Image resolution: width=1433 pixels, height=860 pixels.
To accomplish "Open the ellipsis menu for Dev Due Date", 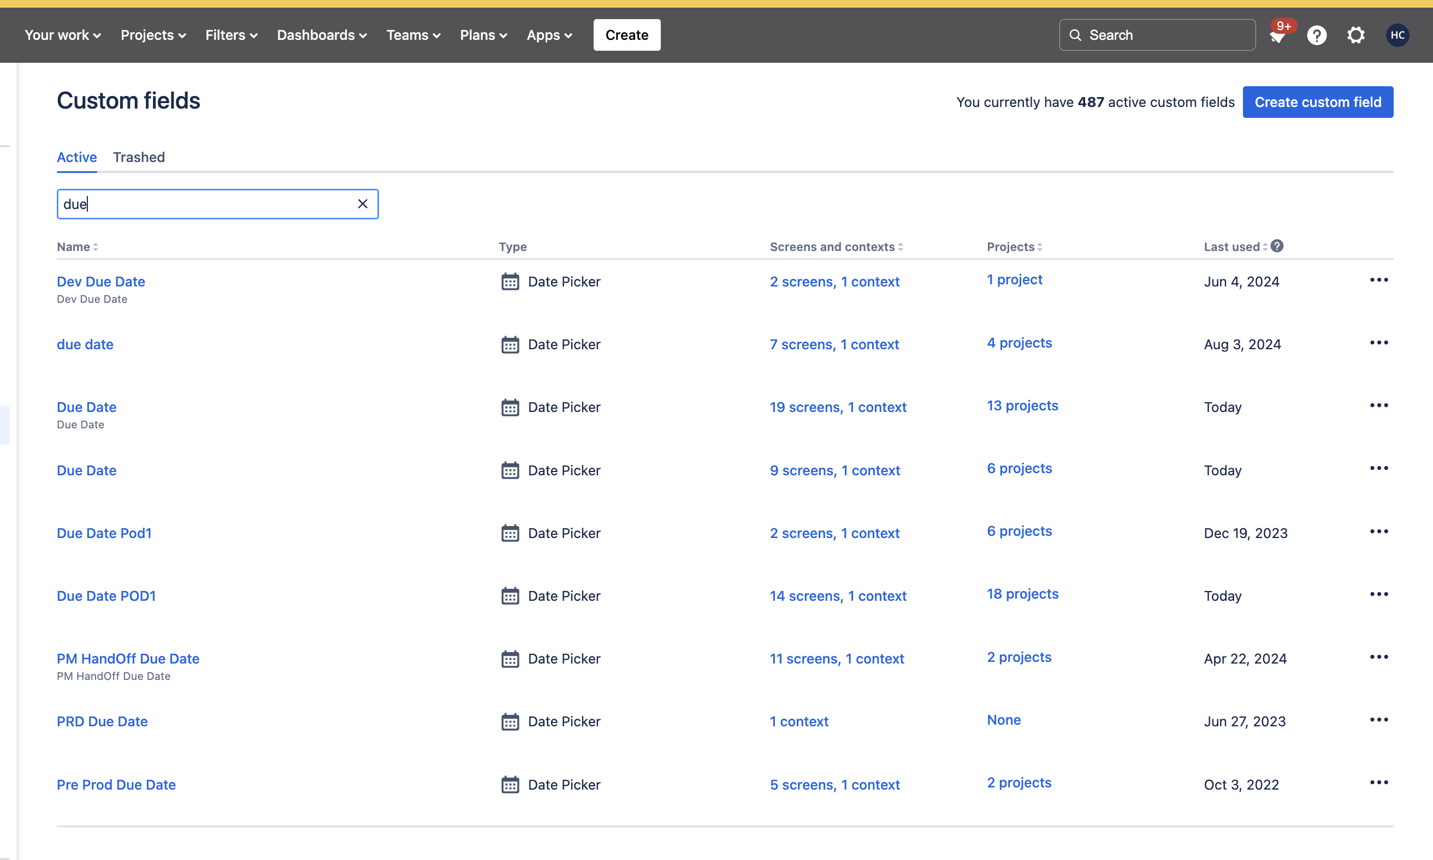I will pyautogui.click(x=1378, y=279).
